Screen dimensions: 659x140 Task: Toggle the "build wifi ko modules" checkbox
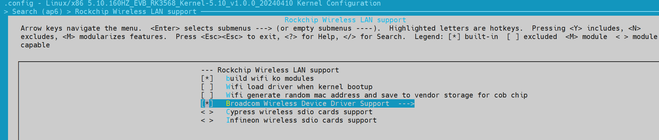pyautogui.click(x=207, y=79)
